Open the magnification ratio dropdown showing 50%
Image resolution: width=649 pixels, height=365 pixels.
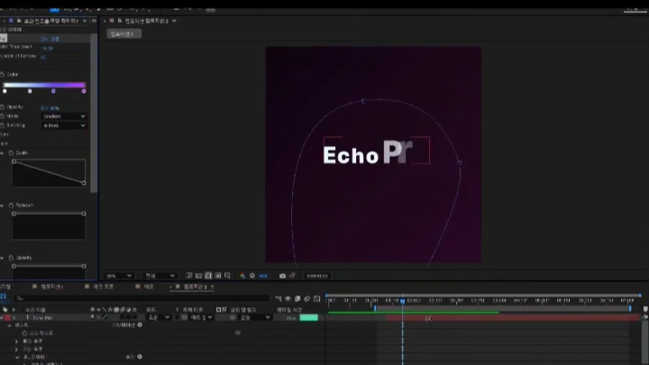coord(119,276)
